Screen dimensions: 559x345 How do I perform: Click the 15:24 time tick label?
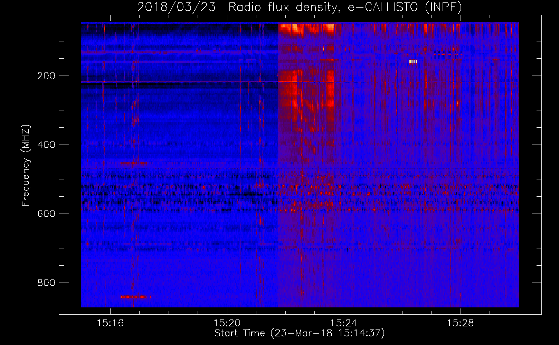tap(344, 323)
